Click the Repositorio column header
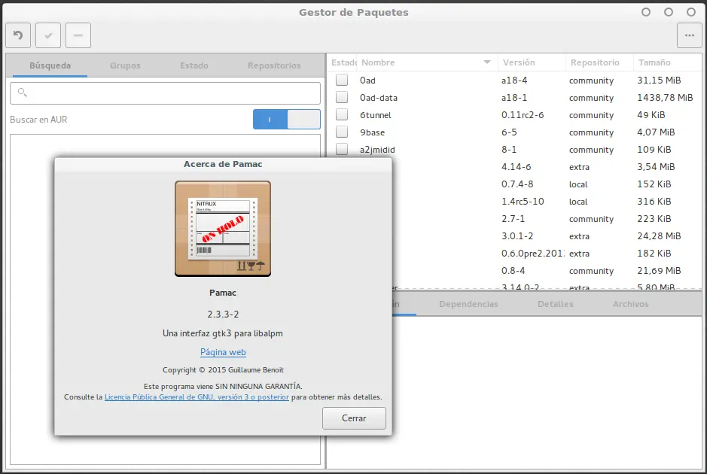Screen dimensions: 707x474 [599, 62]
